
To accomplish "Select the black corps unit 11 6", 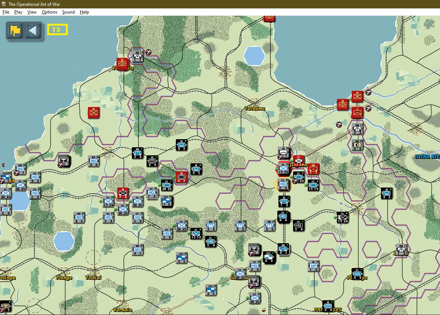I will click(167, 201).
